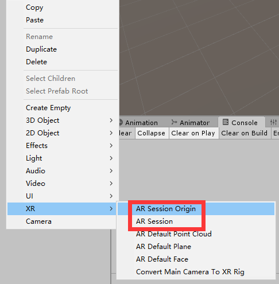279x284 pixels.
Task: Expand the arrow next to 3D Object
Action: point(111,120)
